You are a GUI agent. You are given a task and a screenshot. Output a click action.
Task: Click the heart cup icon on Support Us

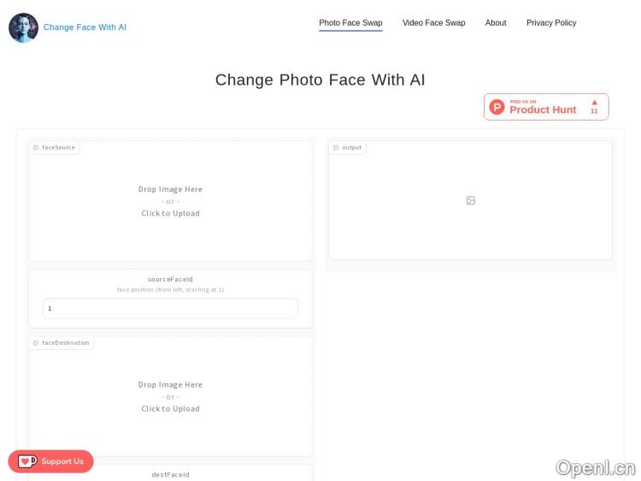[x=27, y=461]
